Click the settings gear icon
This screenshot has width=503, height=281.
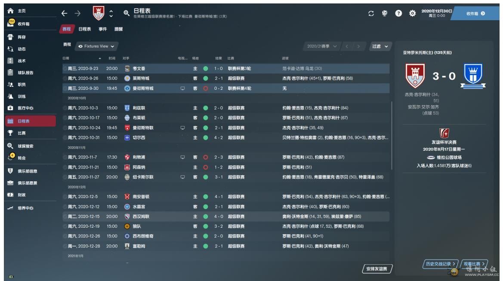click(x=411, y=13)
